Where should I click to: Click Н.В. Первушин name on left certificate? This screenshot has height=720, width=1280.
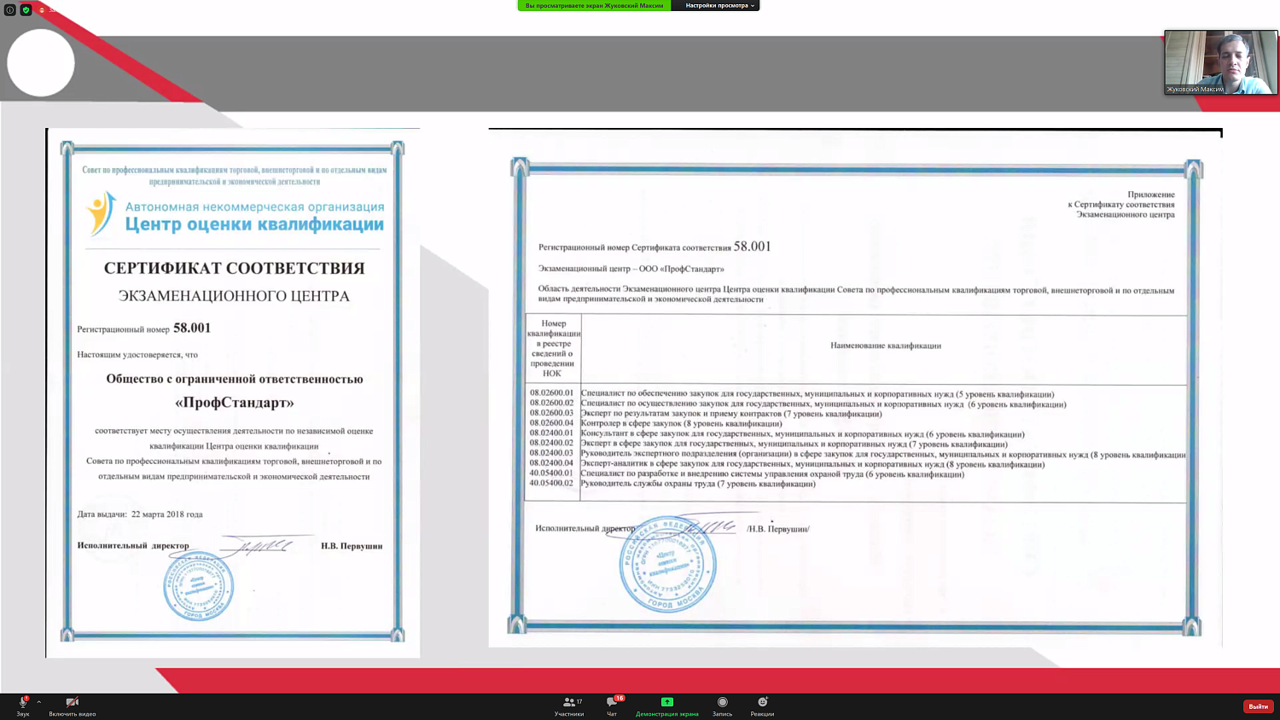(x=352, y=546)
